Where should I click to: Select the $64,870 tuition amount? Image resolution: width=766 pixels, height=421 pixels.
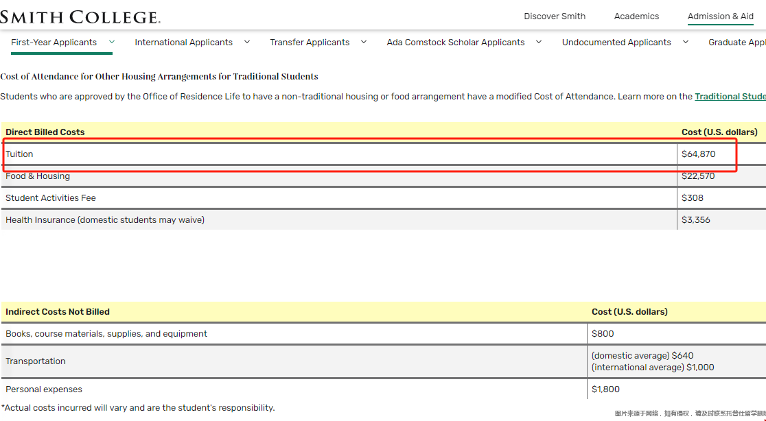coord(699,154)
